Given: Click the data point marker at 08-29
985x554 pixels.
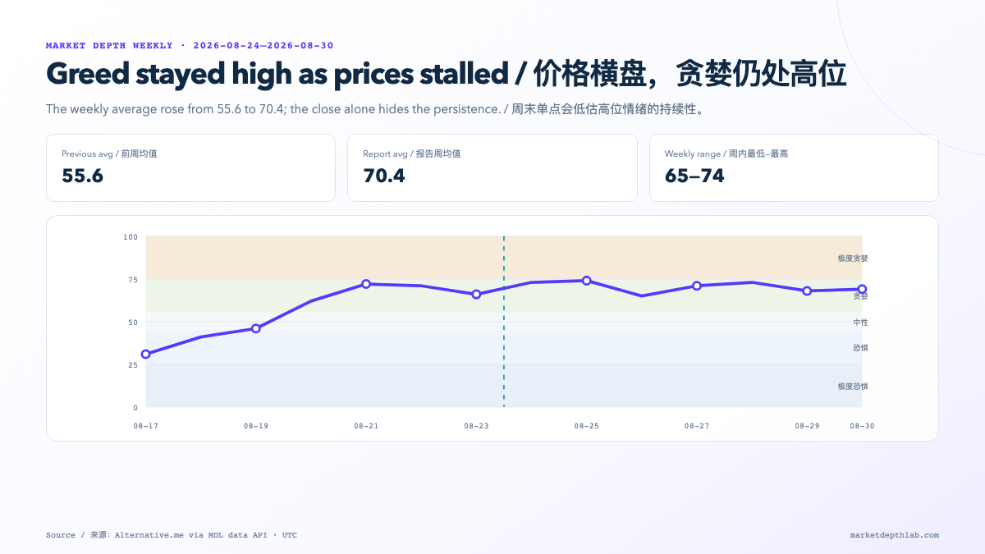Looking at the screenshot, I should [807, 291].
